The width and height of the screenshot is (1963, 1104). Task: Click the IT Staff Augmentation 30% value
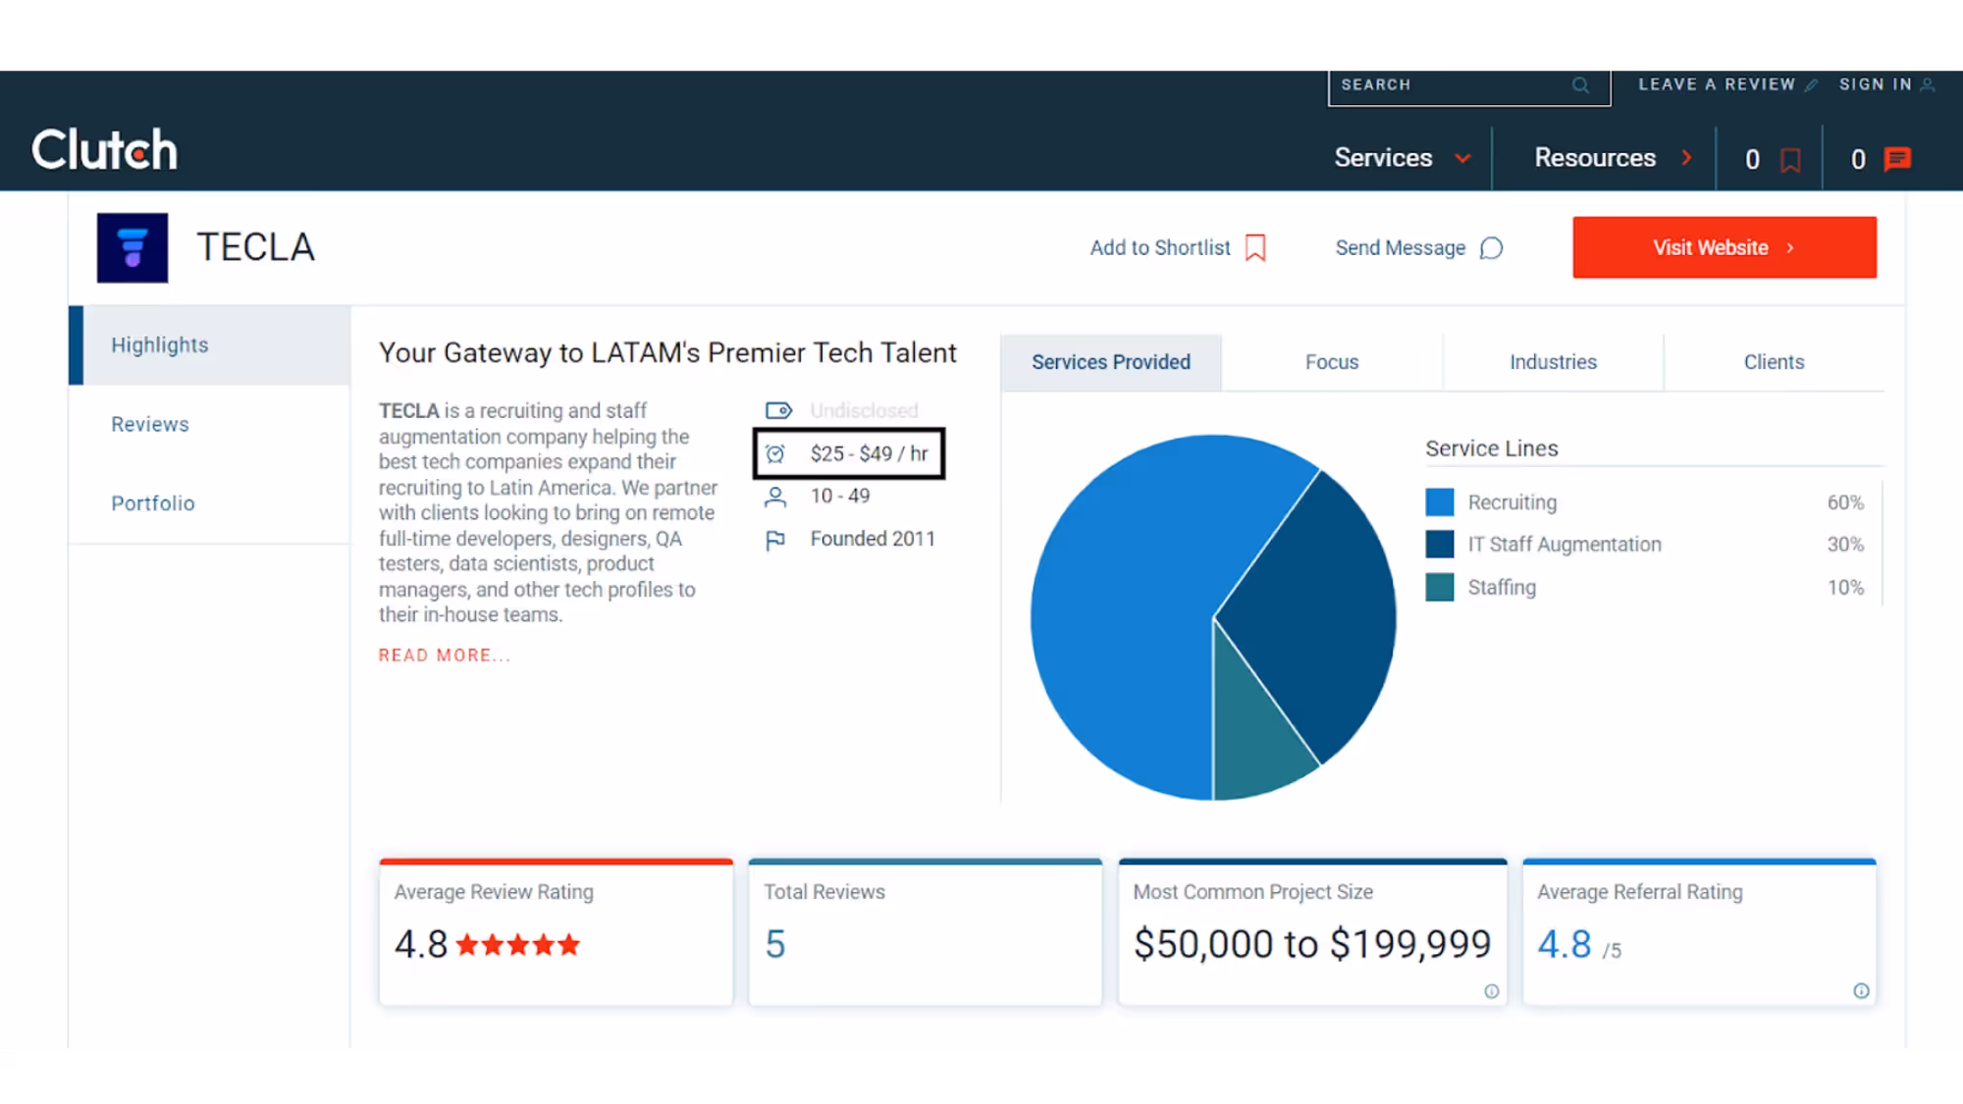pos(1845,545)
